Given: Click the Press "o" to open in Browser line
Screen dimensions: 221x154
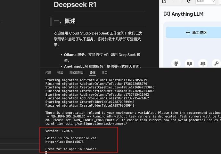Looking at the screenshot, I should click(x=71, y=149).
